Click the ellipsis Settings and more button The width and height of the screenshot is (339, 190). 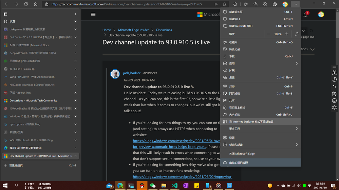tap(295, 4)
